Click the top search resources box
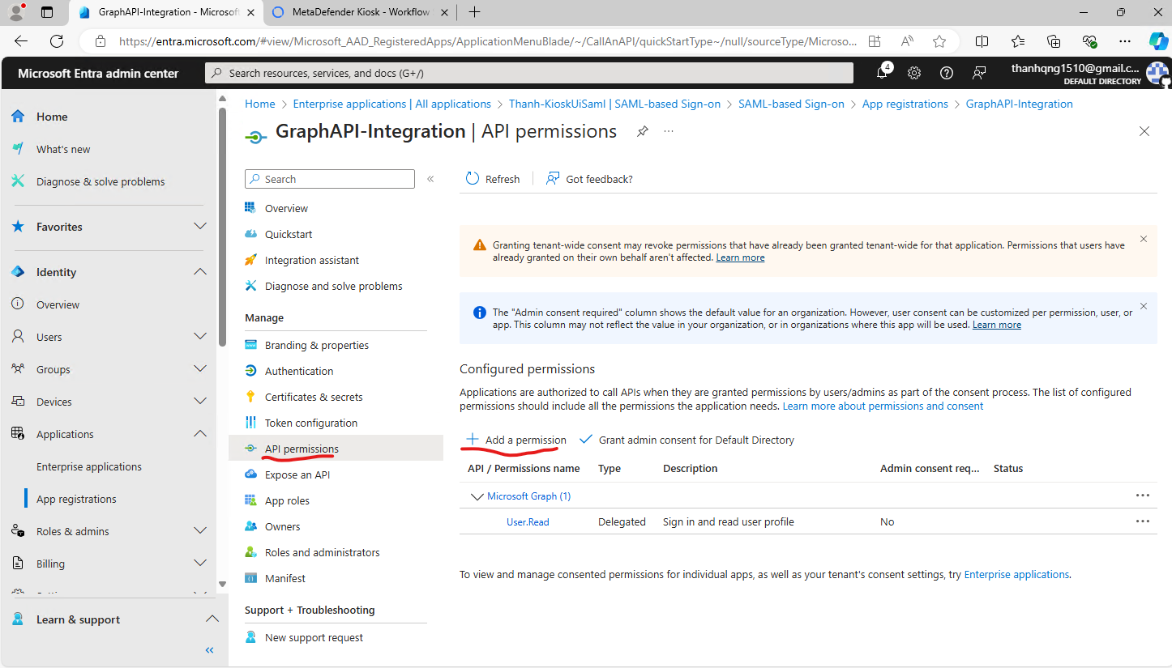Viewport: 1172px width, 668px height. (x=529, y=73)
